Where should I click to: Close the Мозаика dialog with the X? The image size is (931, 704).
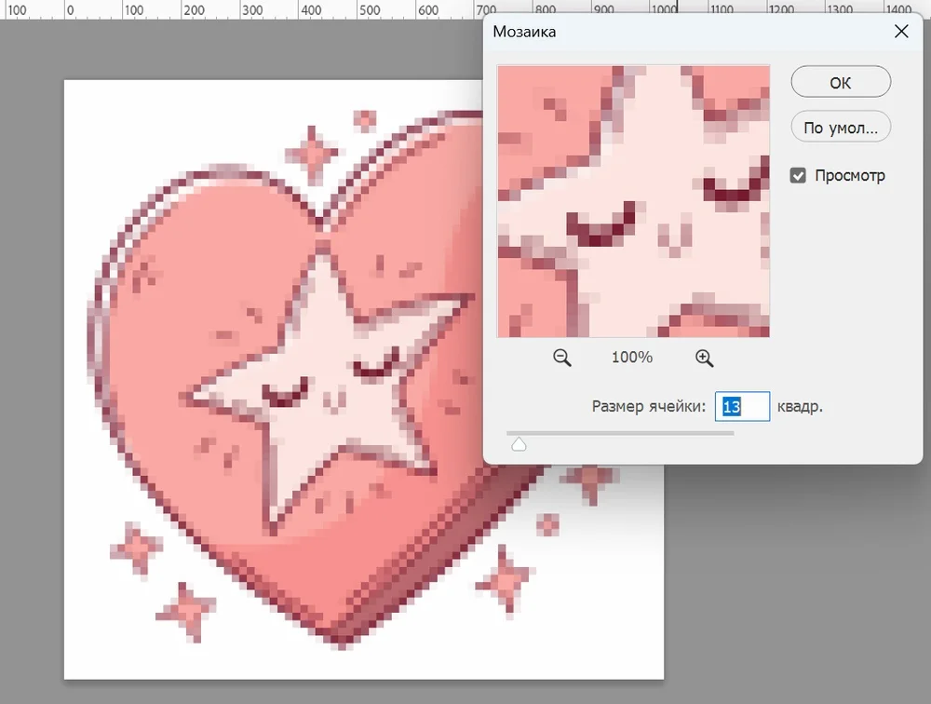pyautogui.click(x=900, y=32)
